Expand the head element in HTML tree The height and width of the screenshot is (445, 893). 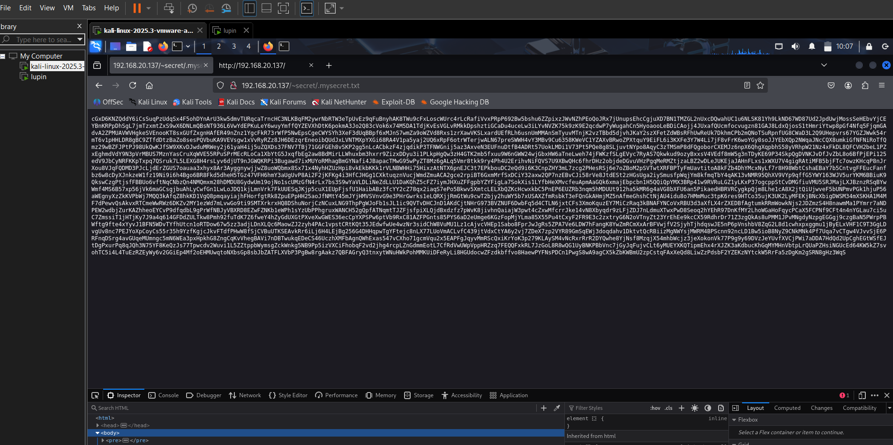click(98, 425)
